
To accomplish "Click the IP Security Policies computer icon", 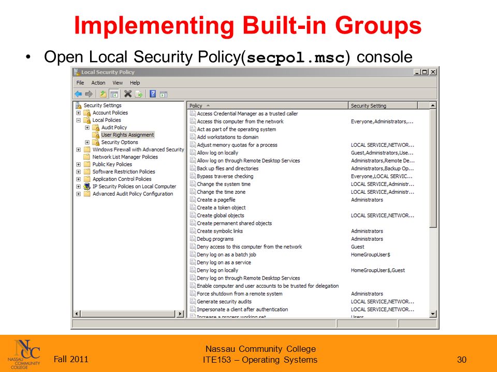I will click(87, 187).
